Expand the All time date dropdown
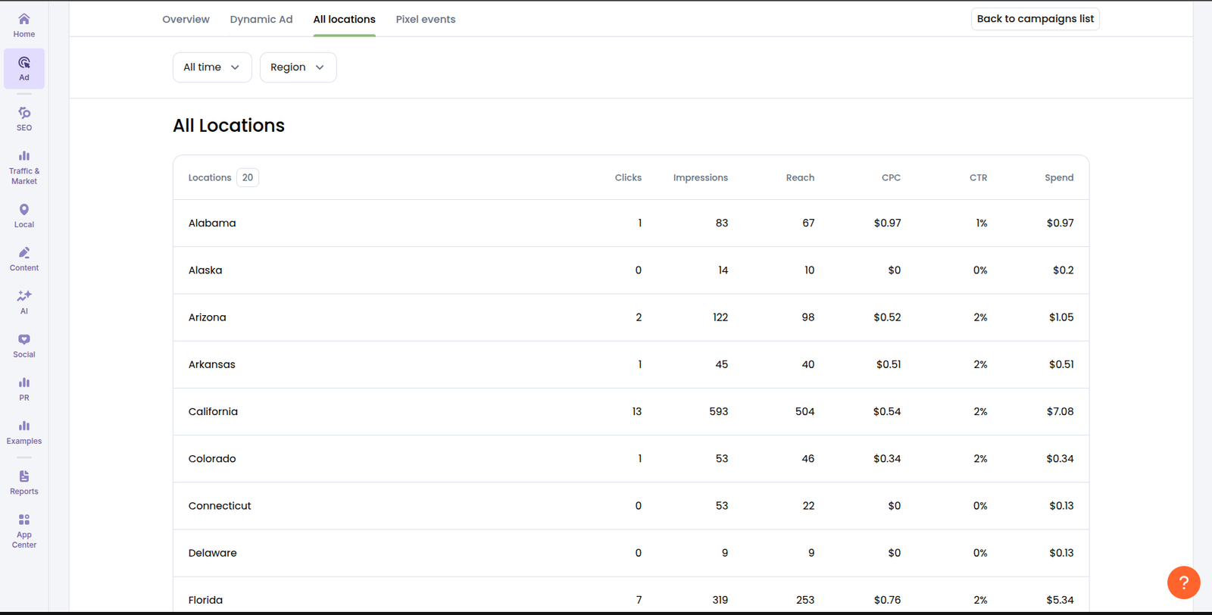 pyautogui.click(x=211, y=67)
